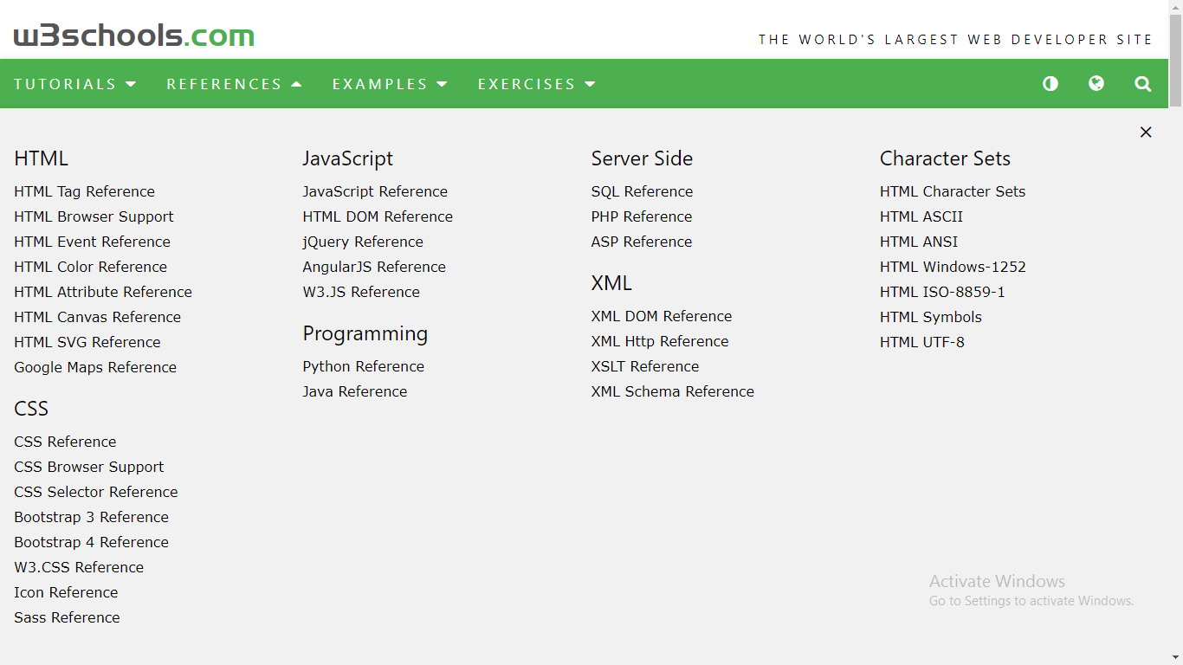Open HTML SVG Reference
1183x665 pixels.
click(x=87, y=342)
